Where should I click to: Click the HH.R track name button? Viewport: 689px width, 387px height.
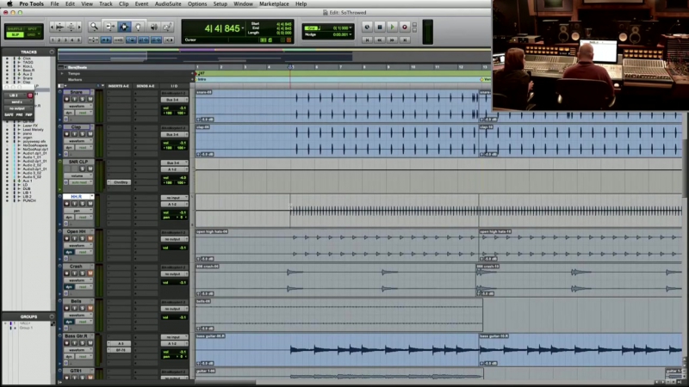(77, 197)
